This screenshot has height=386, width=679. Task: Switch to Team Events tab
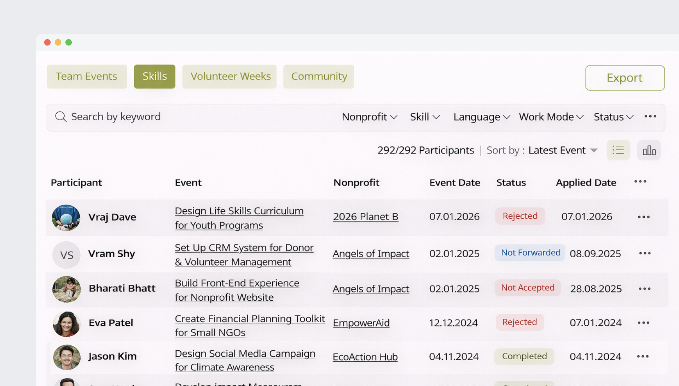pos(87,76)
